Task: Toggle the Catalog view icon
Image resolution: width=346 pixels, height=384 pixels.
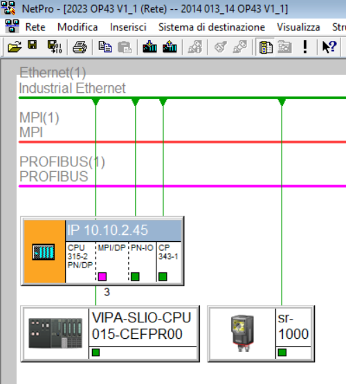Action: click(x=266, y=47)
